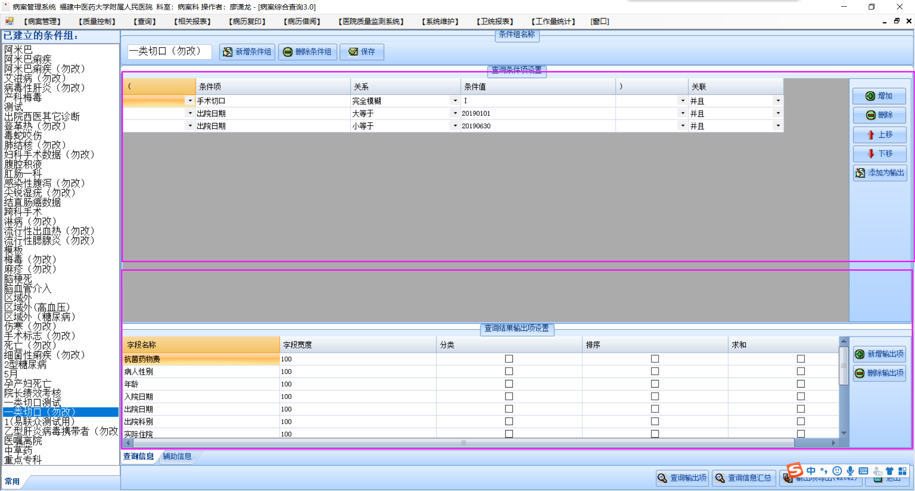Tick the 排序 checkbox for 病人性别
The width and height of the screenshot is (915, 491).
pos(655,371)
